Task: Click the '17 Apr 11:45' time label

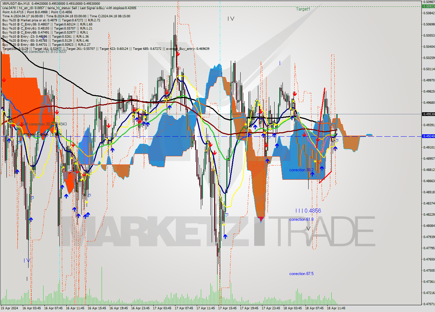Action: (x=205, y=308)
